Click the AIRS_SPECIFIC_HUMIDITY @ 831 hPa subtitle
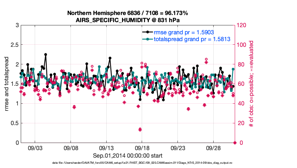The image size is (297, 168). [127, 20]
